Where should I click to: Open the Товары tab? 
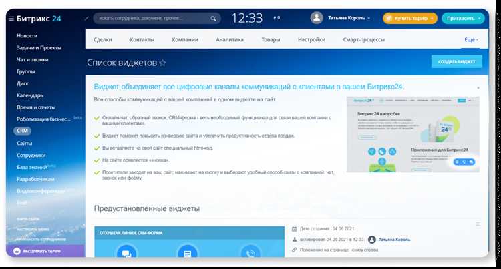(271, 40)
